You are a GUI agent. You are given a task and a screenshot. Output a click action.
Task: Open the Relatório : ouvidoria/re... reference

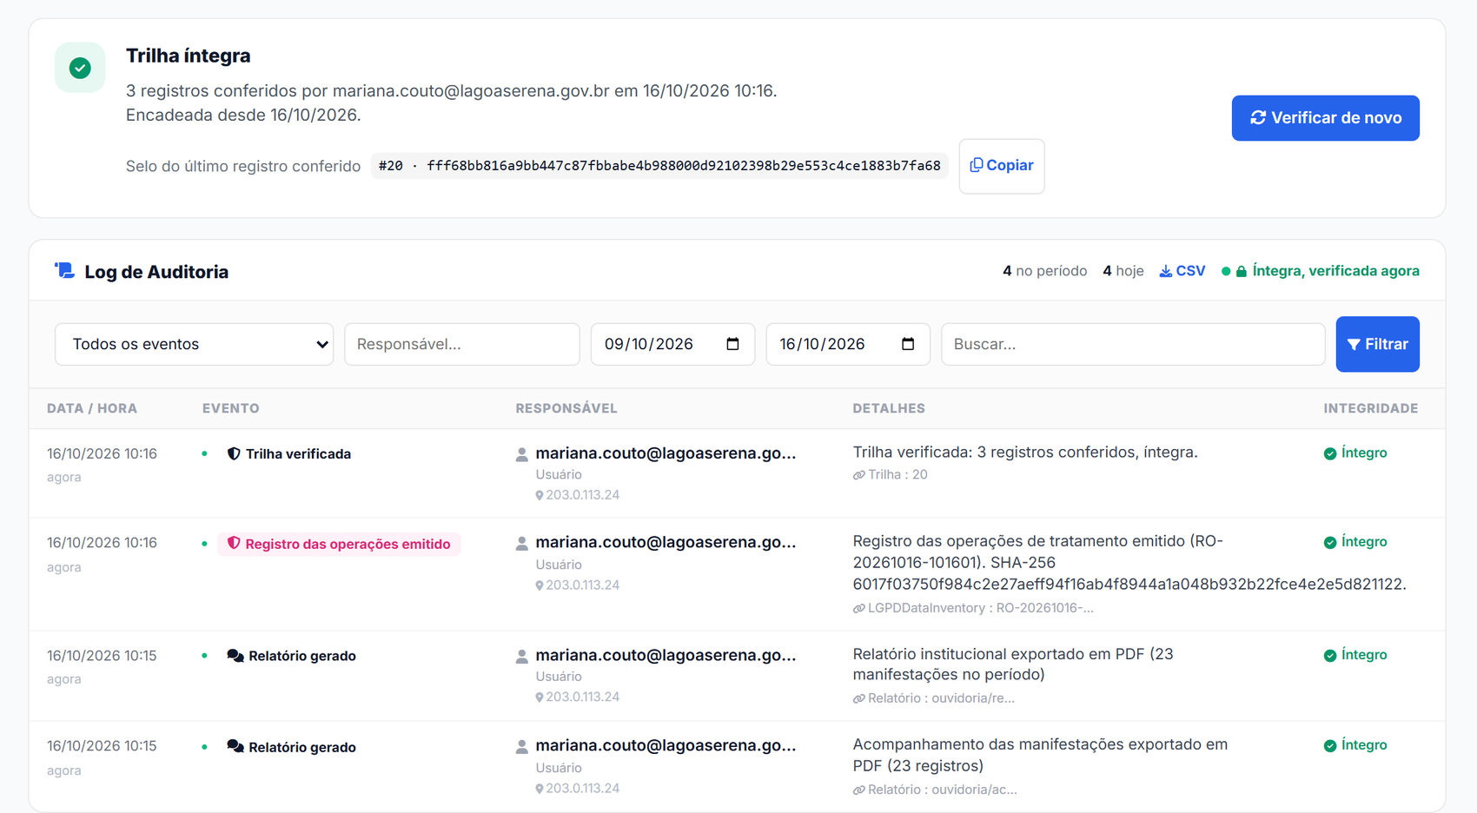tap(934, 698)
